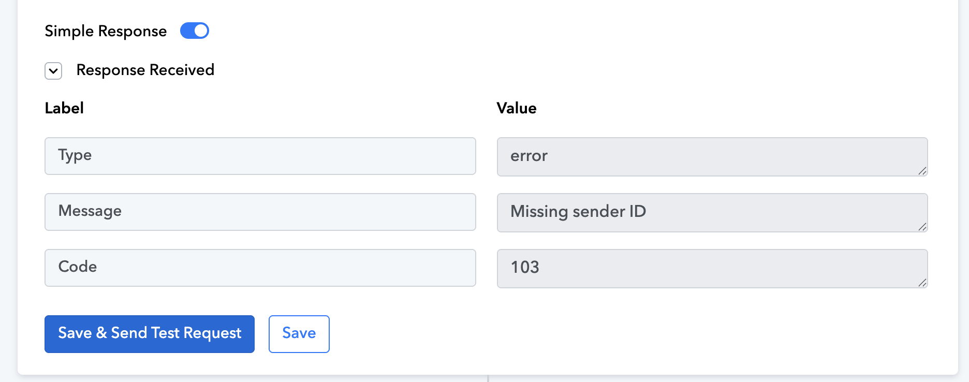Collapse the Response Received chevron box
Screen dimensions: 969x382
point(53,71)
